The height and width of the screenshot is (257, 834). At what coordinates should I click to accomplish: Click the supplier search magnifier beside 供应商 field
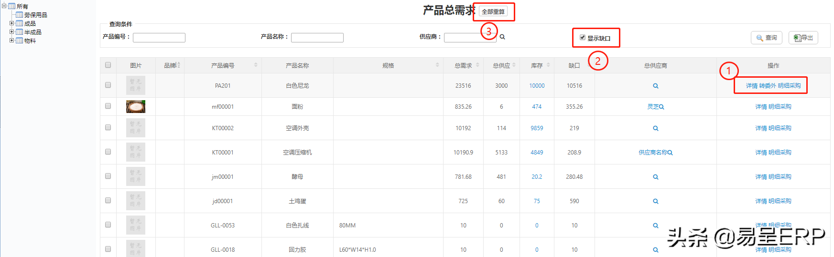coord(502,37)
